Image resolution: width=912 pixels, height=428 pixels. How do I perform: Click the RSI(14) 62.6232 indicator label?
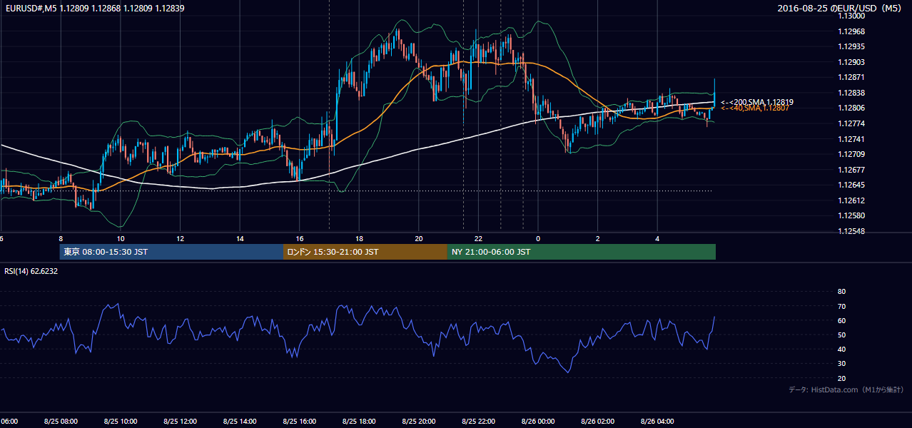tap(31, 271)
